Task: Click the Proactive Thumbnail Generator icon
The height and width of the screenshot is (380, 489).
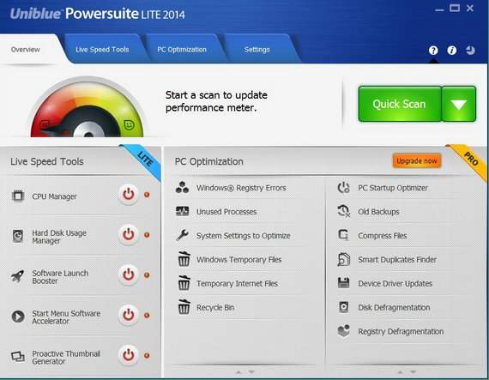Action: (x=18, y=356)
